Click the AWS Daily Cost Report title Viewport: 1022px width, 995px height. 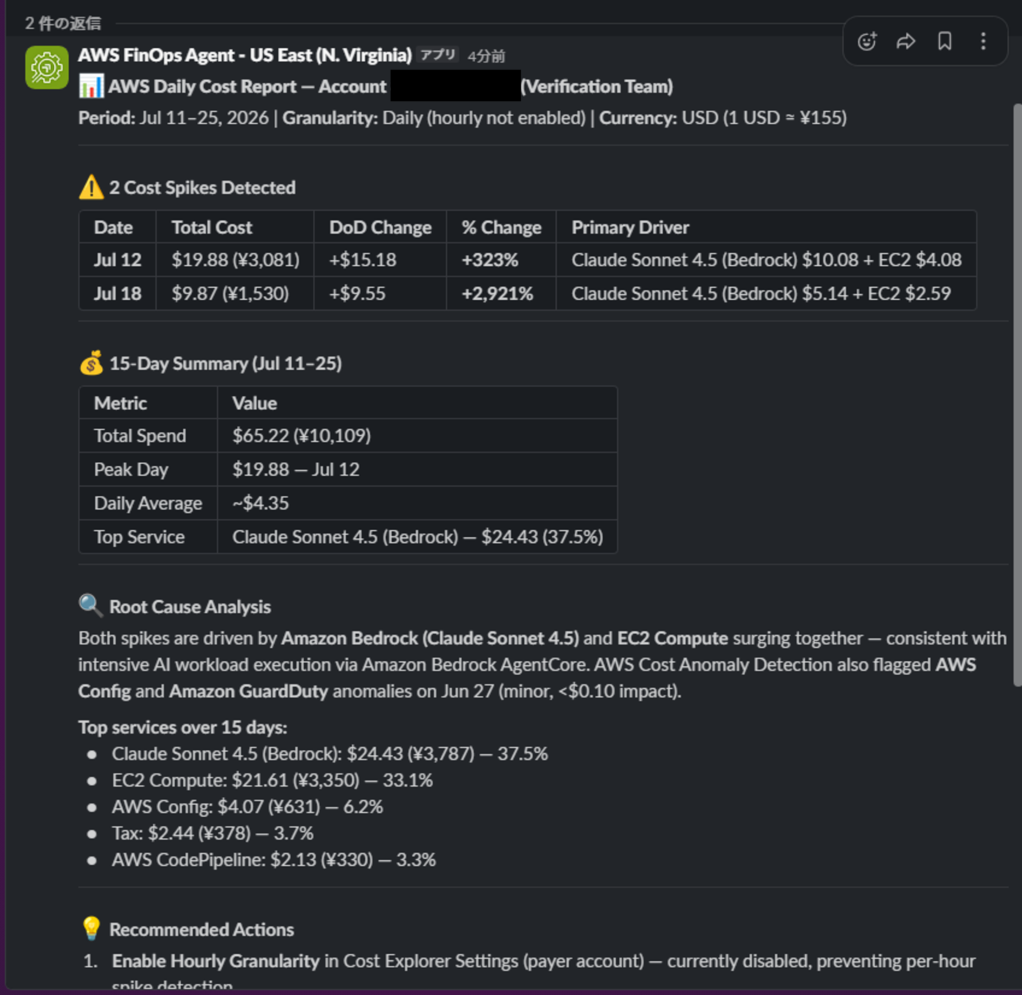point(247,87)
